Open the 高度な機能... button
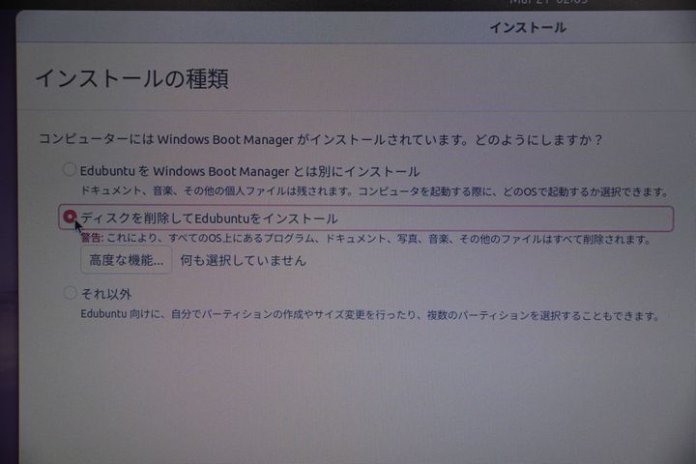Screen dimensions: 696x464 126,260
